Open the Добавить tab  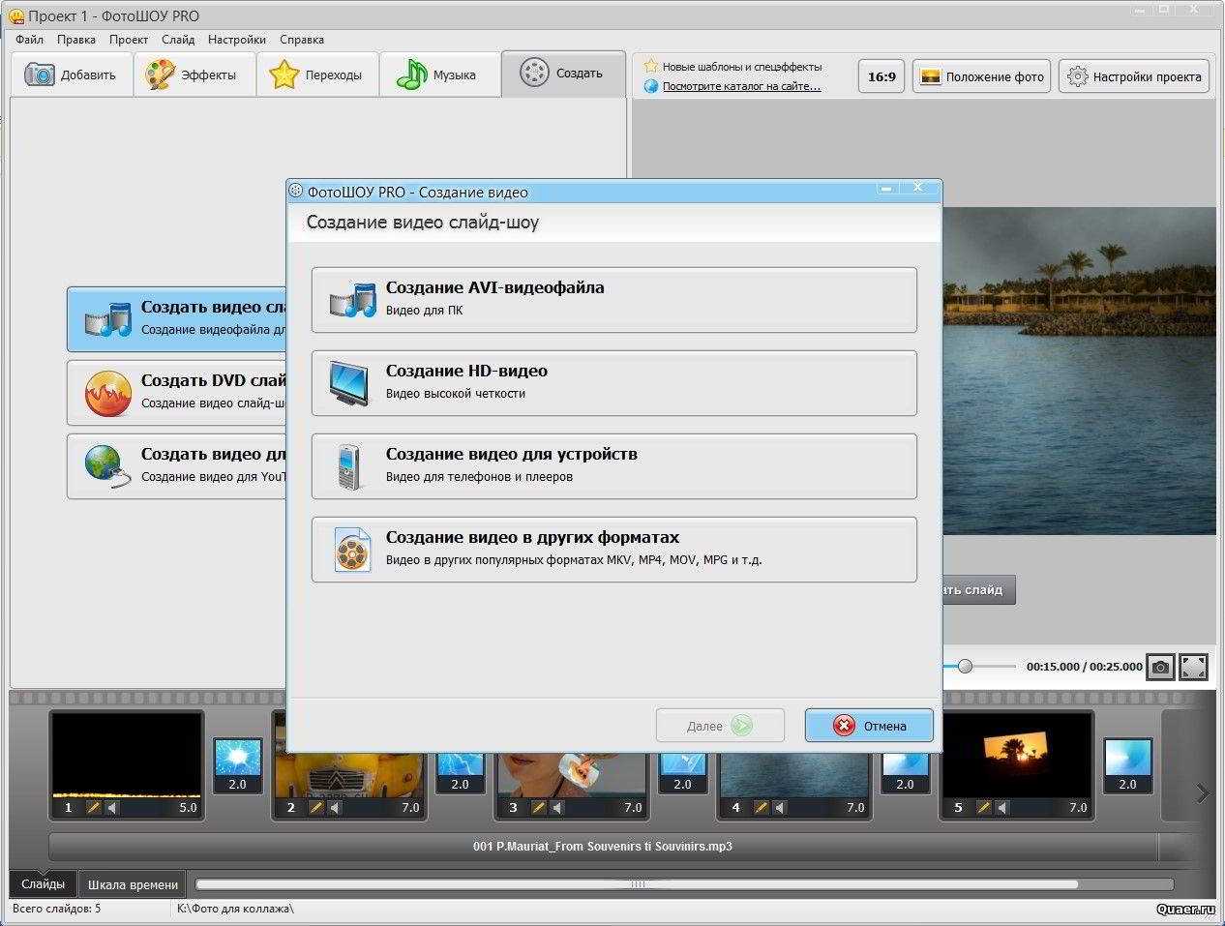(x=71, y=75)
